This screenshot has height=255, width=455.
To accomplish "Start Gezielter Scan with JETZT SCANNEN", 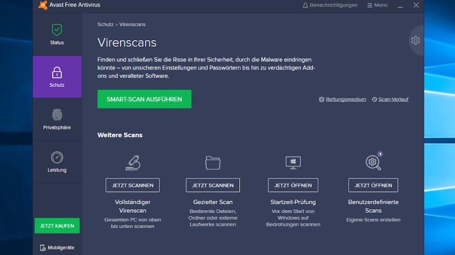I will click(x=213, y=185).
